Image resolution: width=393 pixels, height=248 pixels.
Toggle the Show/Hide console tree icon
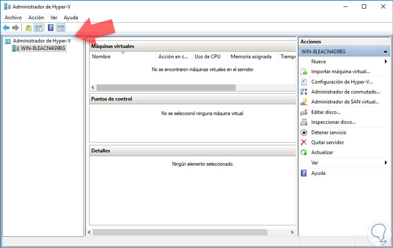pos(38,28)
